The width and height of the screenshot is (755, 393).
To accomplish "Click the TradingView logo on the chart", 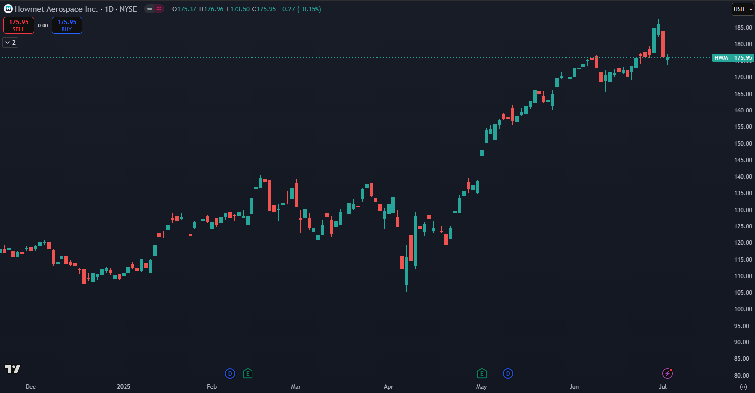I will [13, 369].
